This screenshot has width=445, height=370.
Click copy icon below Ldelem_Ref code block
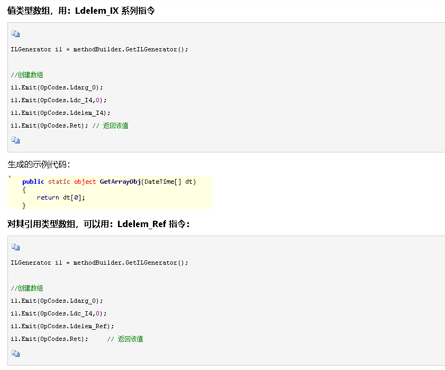click(x=15, y=353)
